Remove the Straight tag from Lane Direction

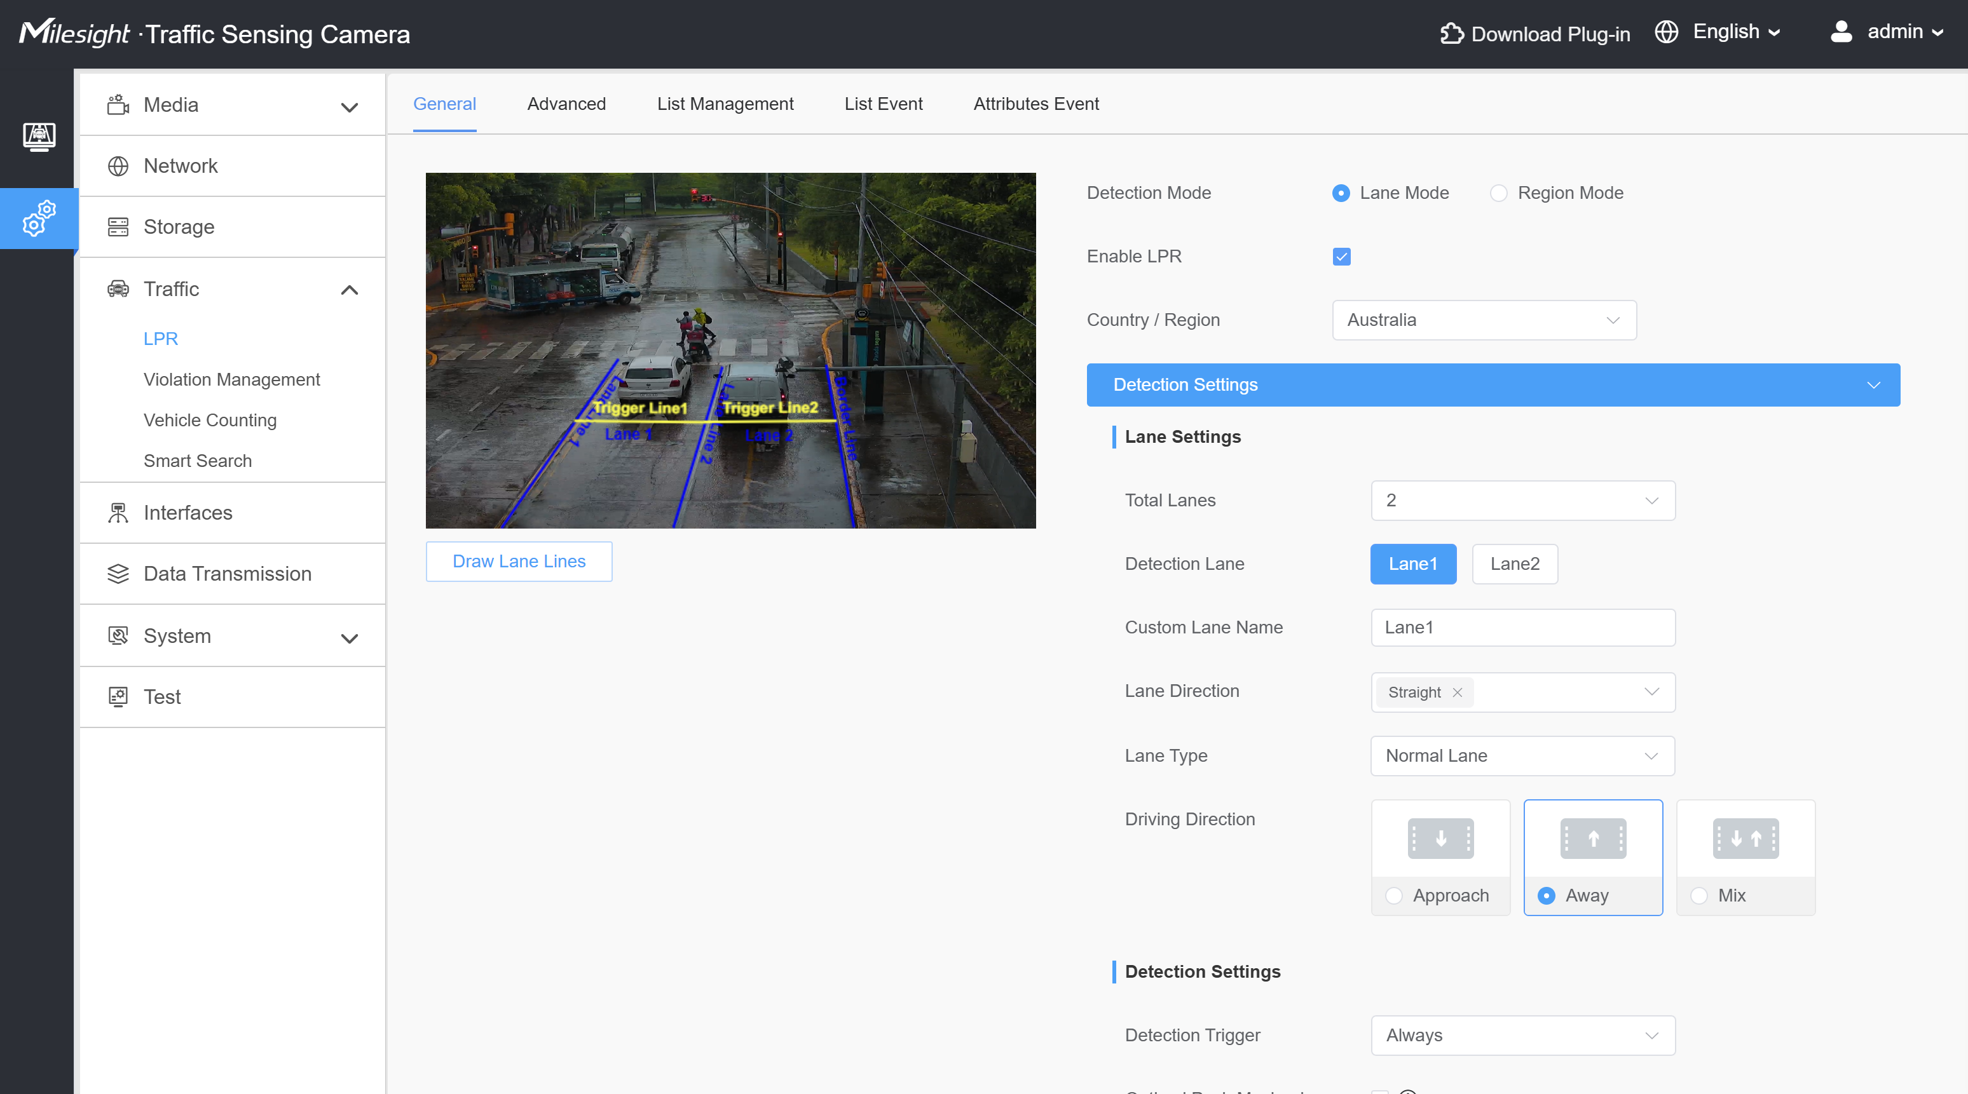click(x=1457, y=692)
